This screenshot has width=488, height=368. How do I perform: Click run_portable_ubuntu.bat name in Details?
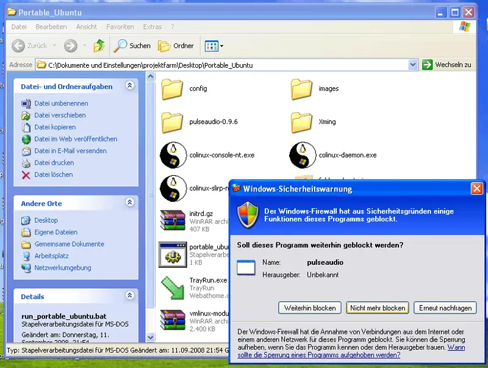64,316
